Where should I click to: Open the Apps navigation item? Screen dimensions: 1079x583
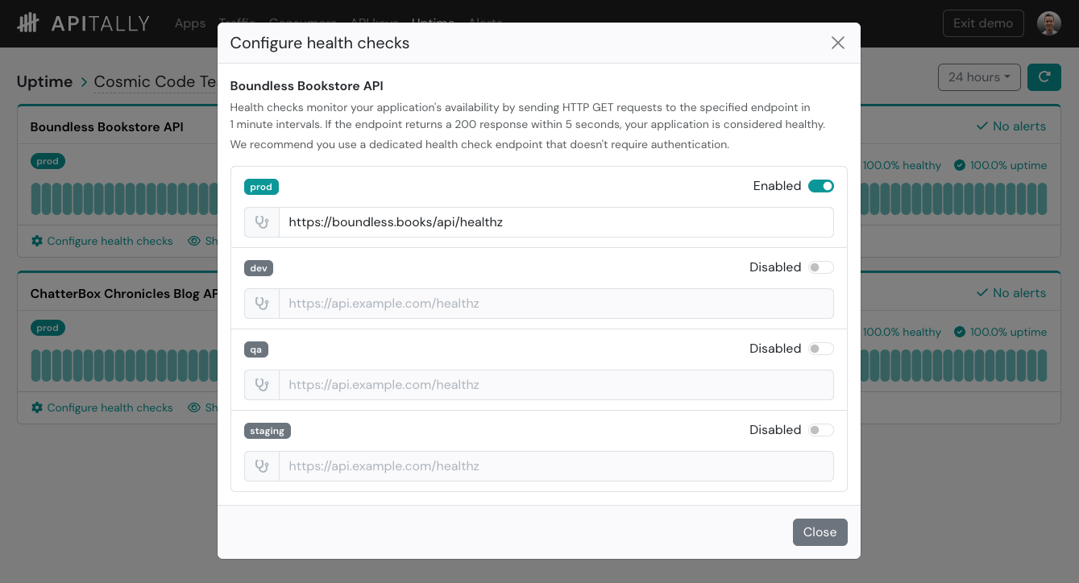pyautogui.click(x=190, y=23)
